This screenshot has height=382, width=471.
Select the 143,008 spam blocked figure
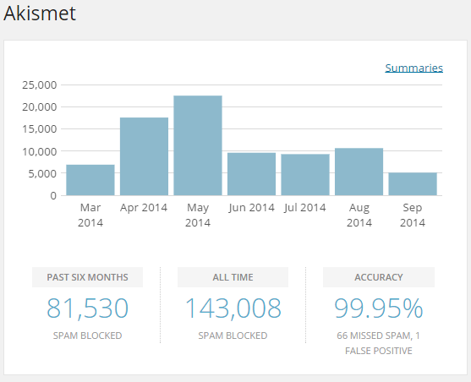pos(233,308)
